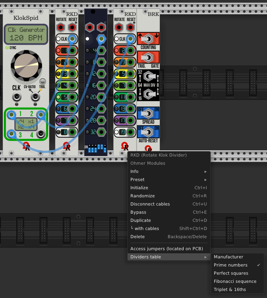This screenshot has height=298, width=267.
Task: Select Bypass menu entry
Action: click(169, 212)
